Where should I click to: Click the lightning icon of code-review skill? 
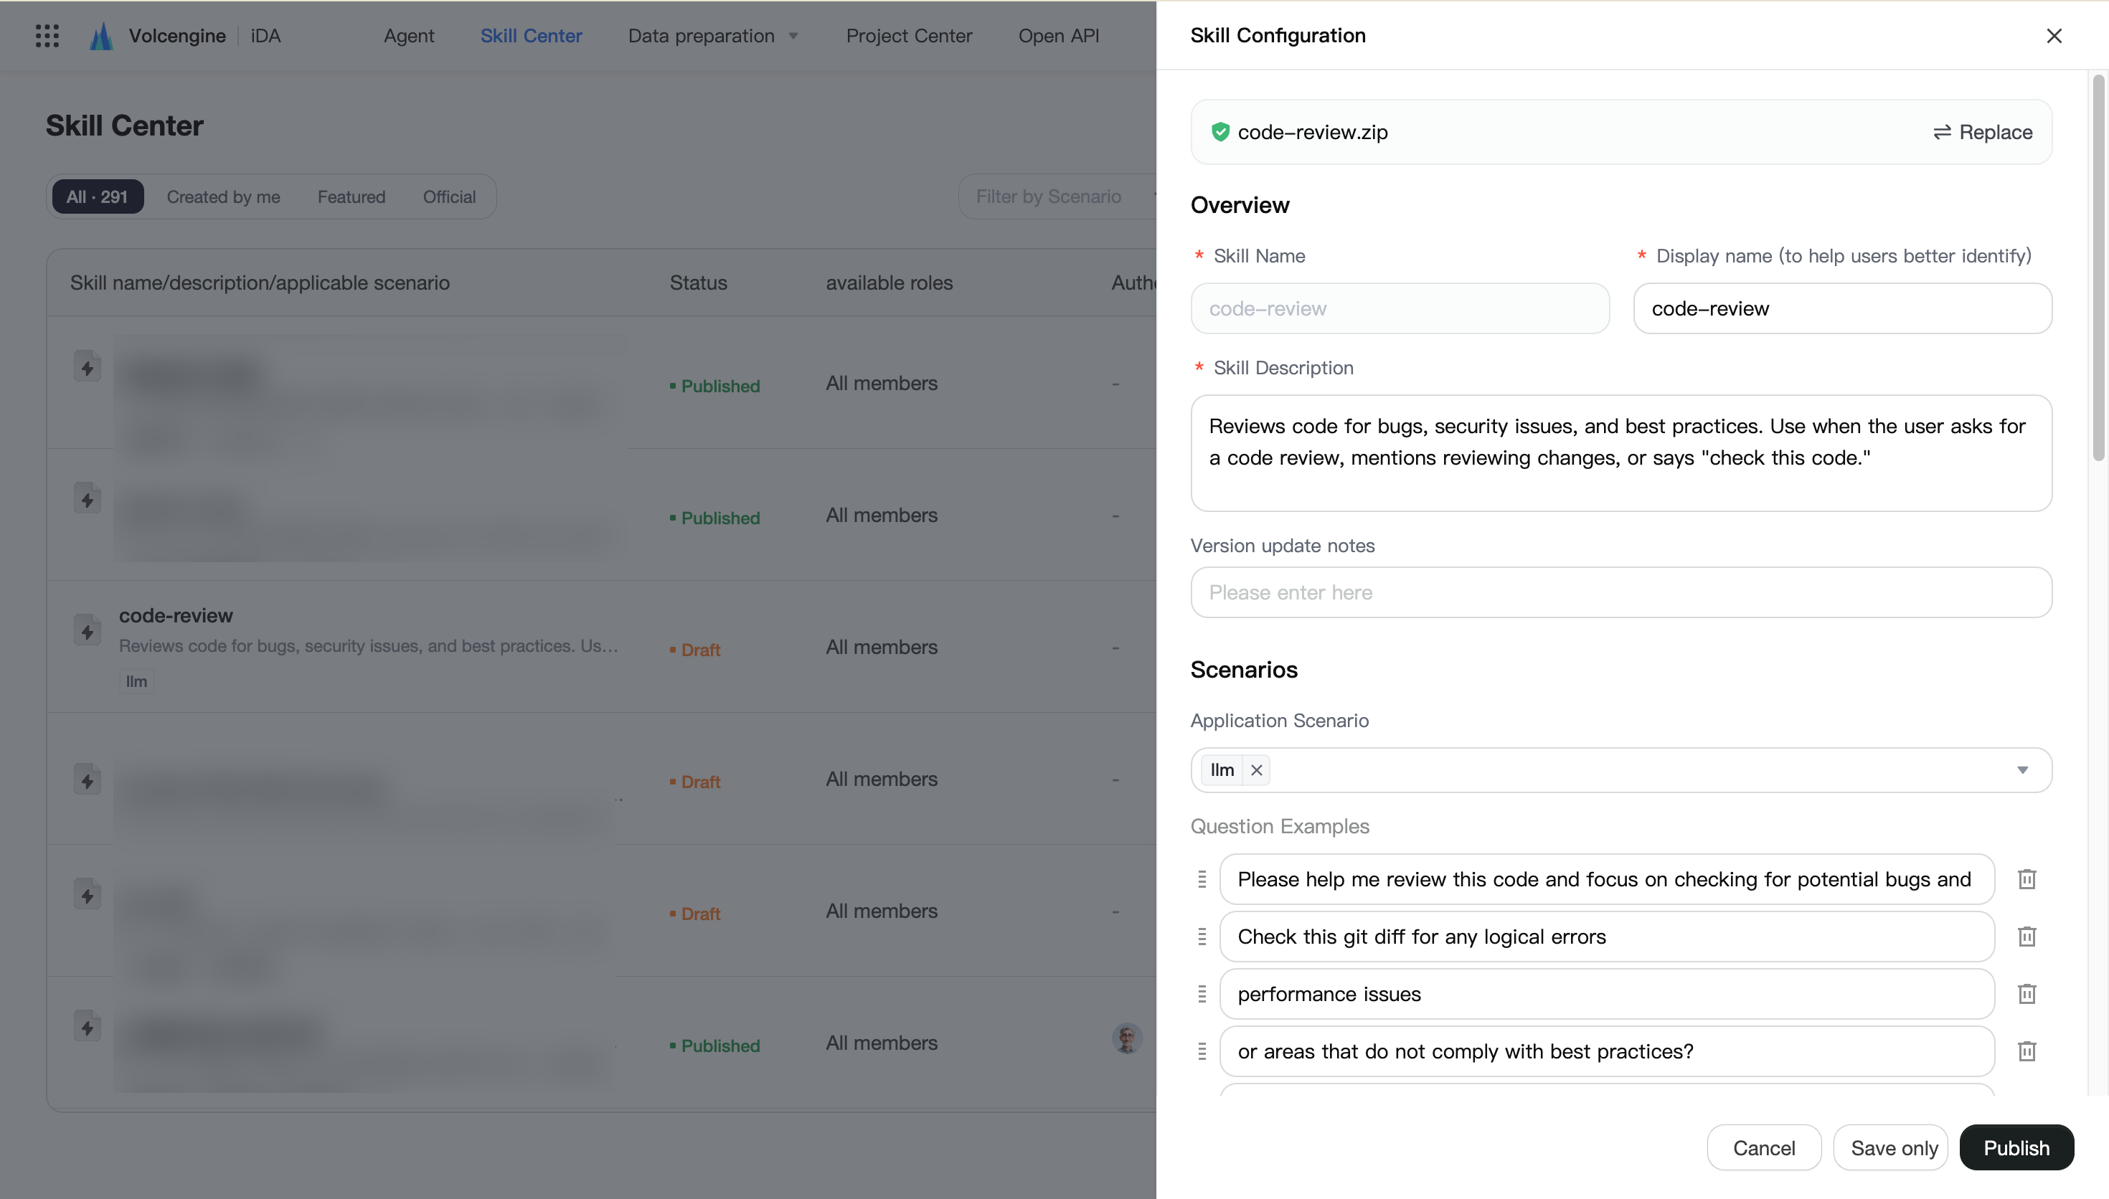coord(88,632)
